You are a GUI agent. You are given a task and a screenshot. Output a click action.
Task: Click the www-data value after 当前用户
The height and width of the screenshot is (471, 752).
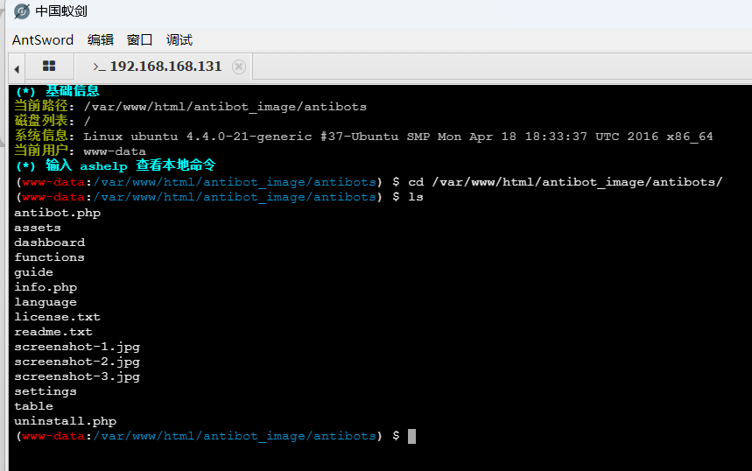point(115,151)
